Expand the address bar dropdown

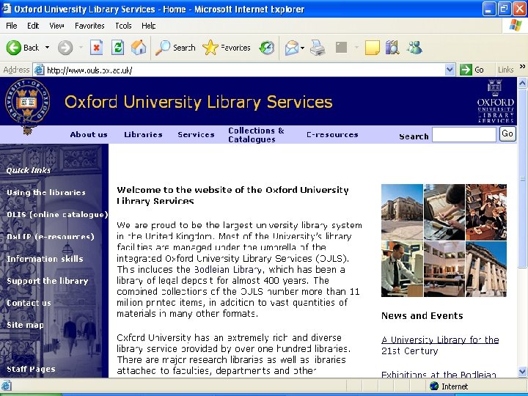click(x=450, y=70)
